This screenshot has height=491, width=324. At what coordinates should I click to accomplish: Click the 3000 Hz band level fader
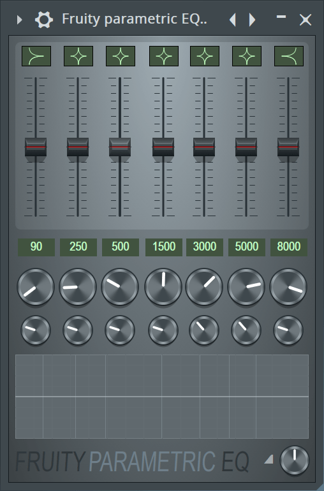(204, 147)
